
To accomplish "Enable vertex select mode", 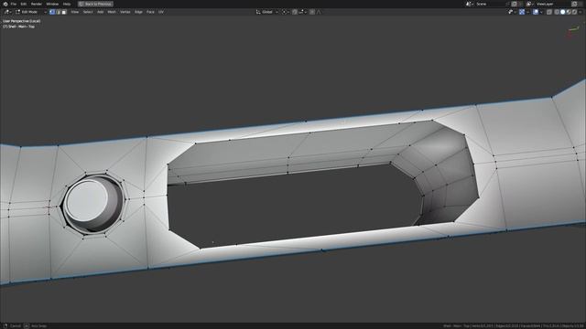I will click(x=52, y=12).
